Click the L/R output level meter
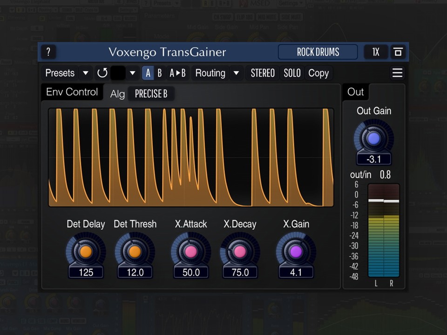The image size is (447, 335). (x=384, y=230)
